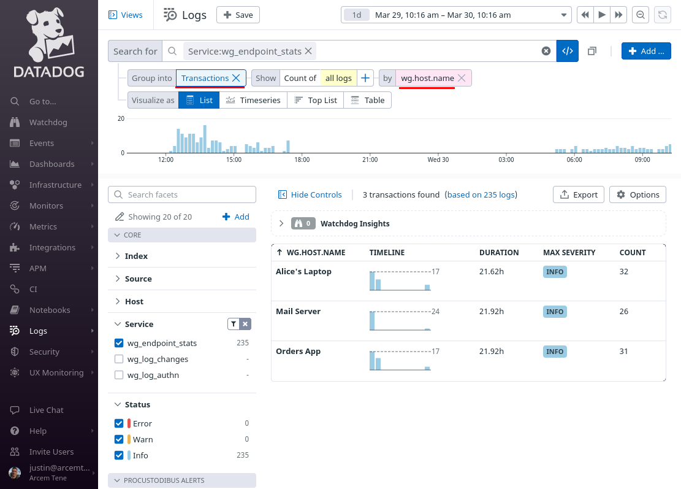Open the Views panel

click(125, 15)
